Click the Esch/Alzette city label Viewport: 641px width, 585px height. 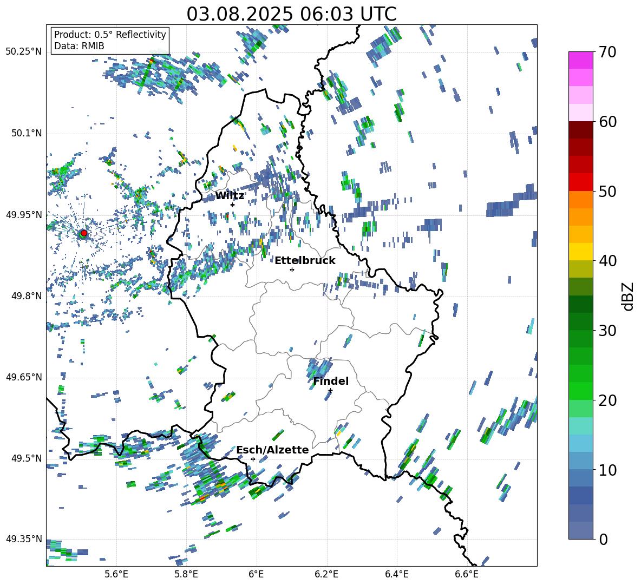[272, 450]
